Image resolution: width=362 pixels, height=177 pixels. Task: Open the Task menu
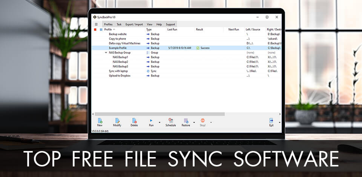pos(119,24)
